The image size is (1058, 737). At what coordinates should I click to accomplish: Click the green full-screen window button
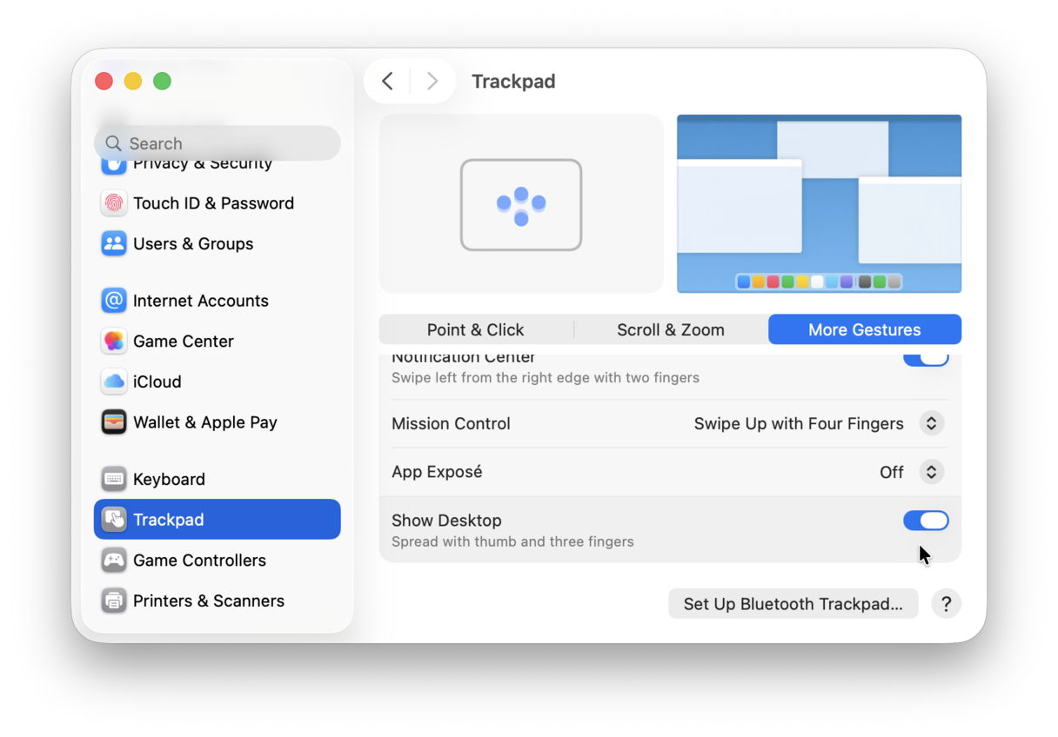click(162, 81)
